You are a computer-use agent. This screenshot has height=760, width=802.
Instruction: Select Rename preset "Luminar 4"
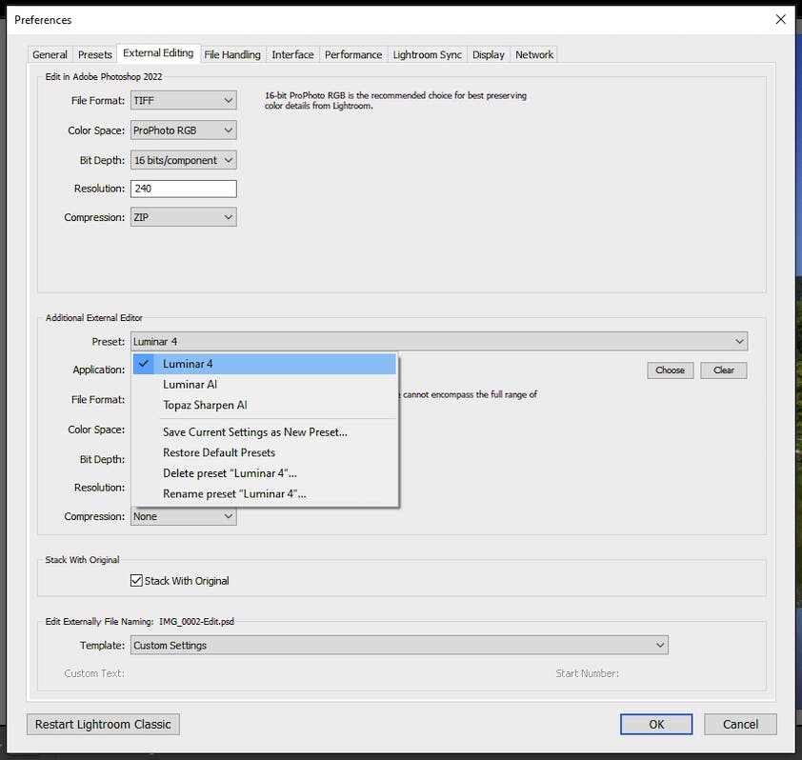coord(265,494)
